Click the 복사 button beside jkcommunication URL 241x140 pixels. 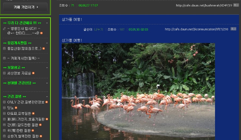click(x=233, y=29)
